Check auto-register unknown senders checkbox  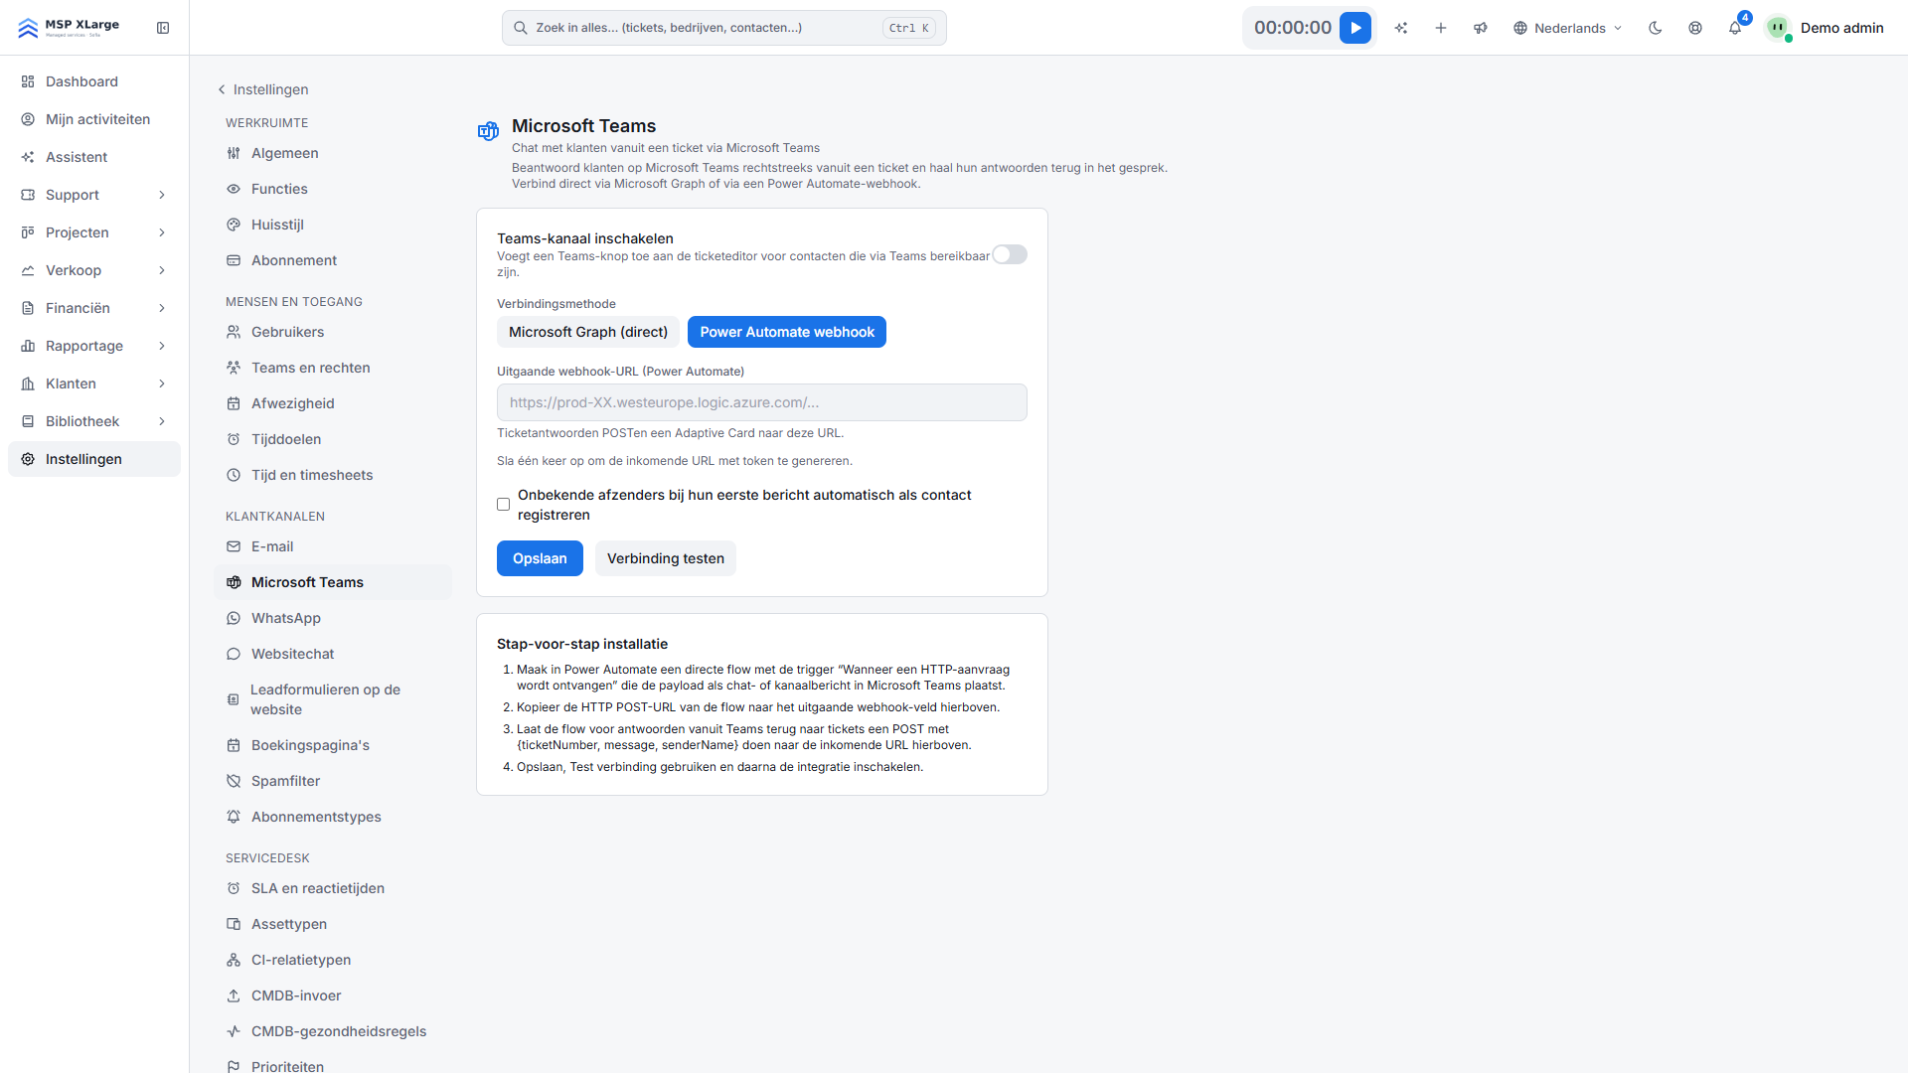(504, 505)
